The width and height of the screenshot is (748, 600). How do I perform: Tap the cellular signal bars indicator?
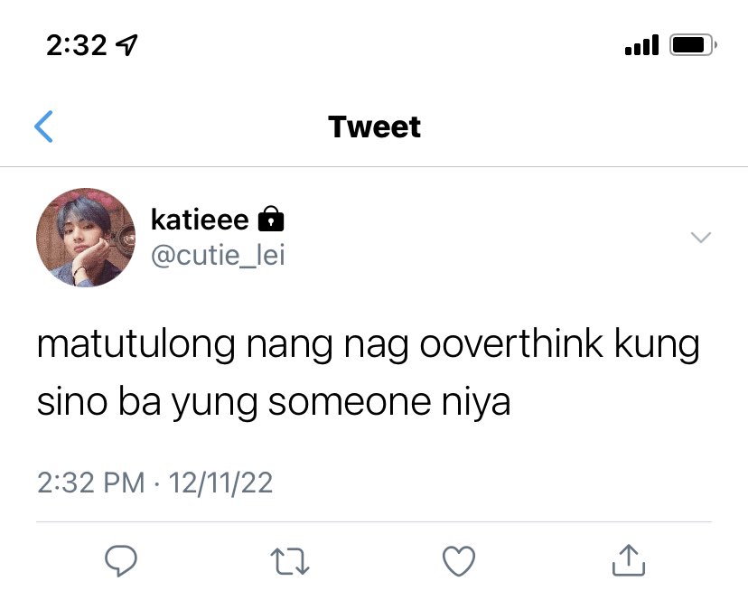[641, 45]
